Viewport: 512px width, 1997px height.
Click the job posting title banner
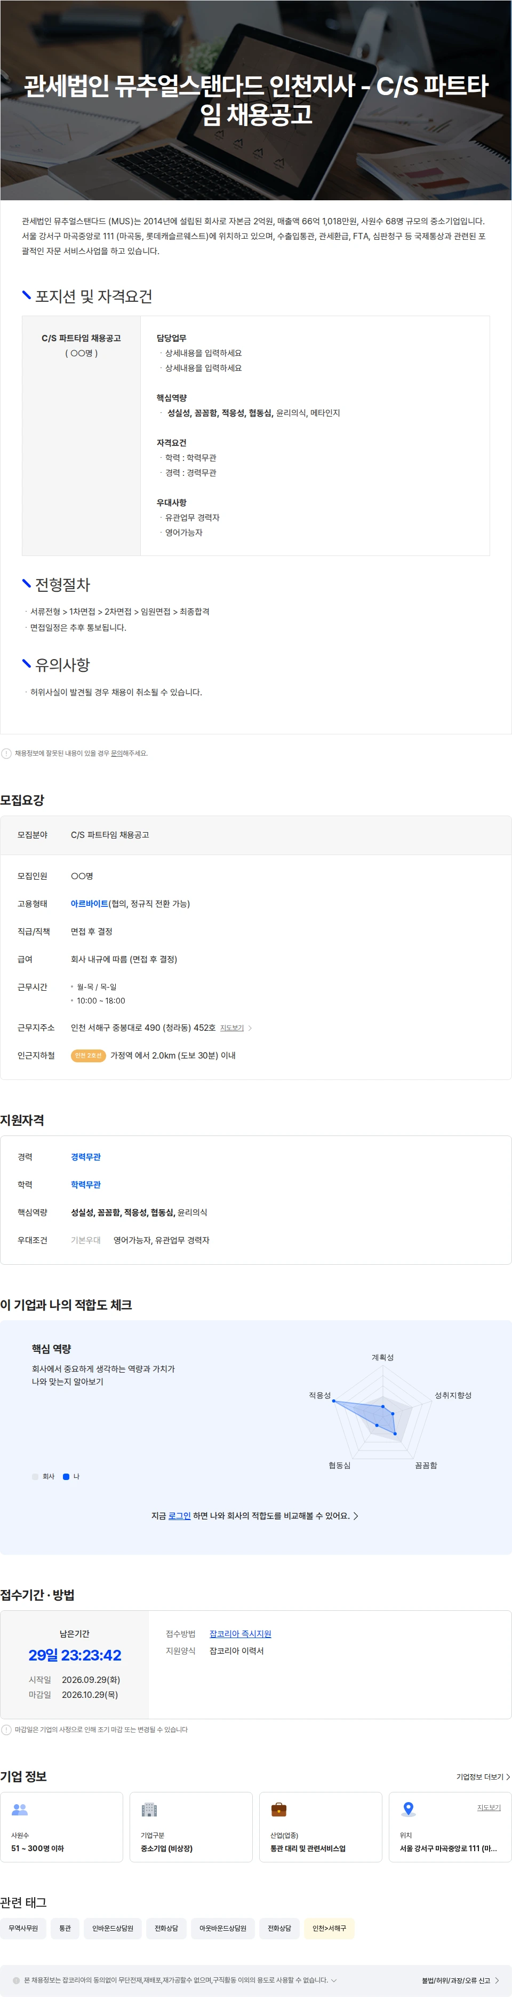[255, 100]
